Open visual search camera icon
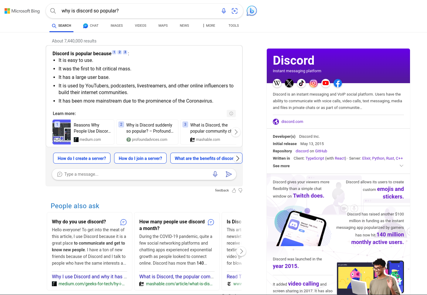427x295 pixels. pos(235,11)
